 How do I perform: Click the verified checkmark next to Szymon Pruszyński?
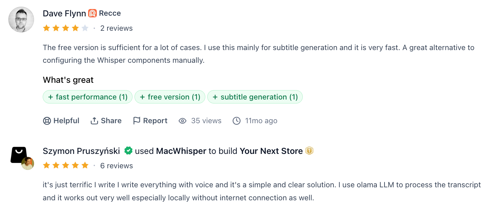pyautogui.click(x=129, y=151)
